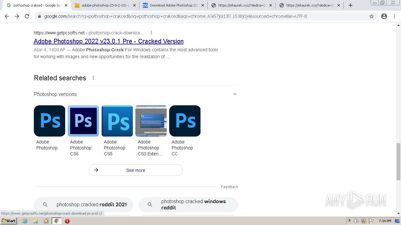Select the Adobe Photoshop CS6 thumbnail

click(83, 121)
